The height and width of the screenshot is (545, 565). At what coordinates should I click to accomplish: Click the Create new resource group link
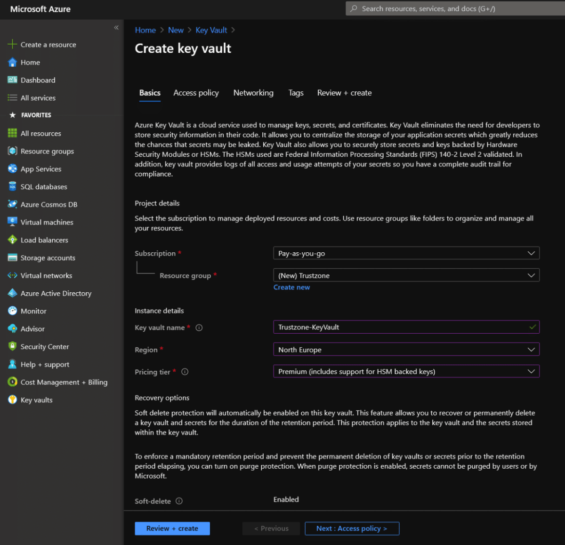coord(291,287)
